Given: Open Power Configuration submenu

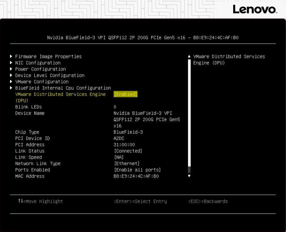Looking at the screenshot, I should (x=40, y=69).
